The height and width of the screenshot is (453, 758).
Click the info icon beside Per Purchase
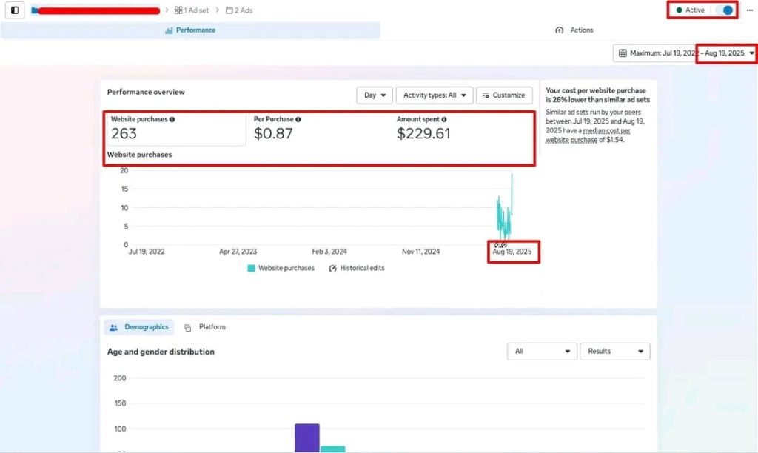pyautogui.click(x=298, y=119)
